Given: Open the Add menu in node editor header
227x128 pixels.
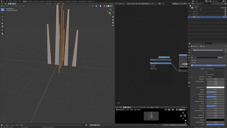Looking at the screenshot, I should coord(136,4).
